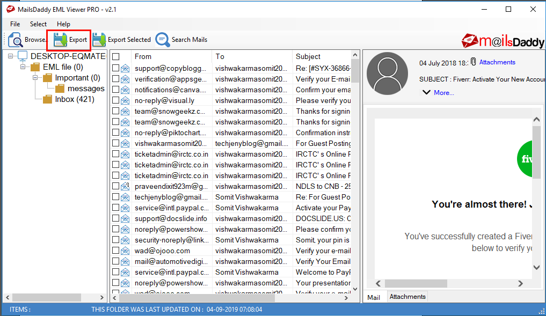
Task: Click the sender avatar picture
Action: 387,74
